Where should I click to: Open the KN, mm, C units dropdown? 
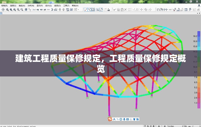192,126
